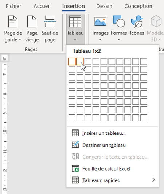164x194 pixels.
Task: Open the Images insert icon
Action: [101, 21]
